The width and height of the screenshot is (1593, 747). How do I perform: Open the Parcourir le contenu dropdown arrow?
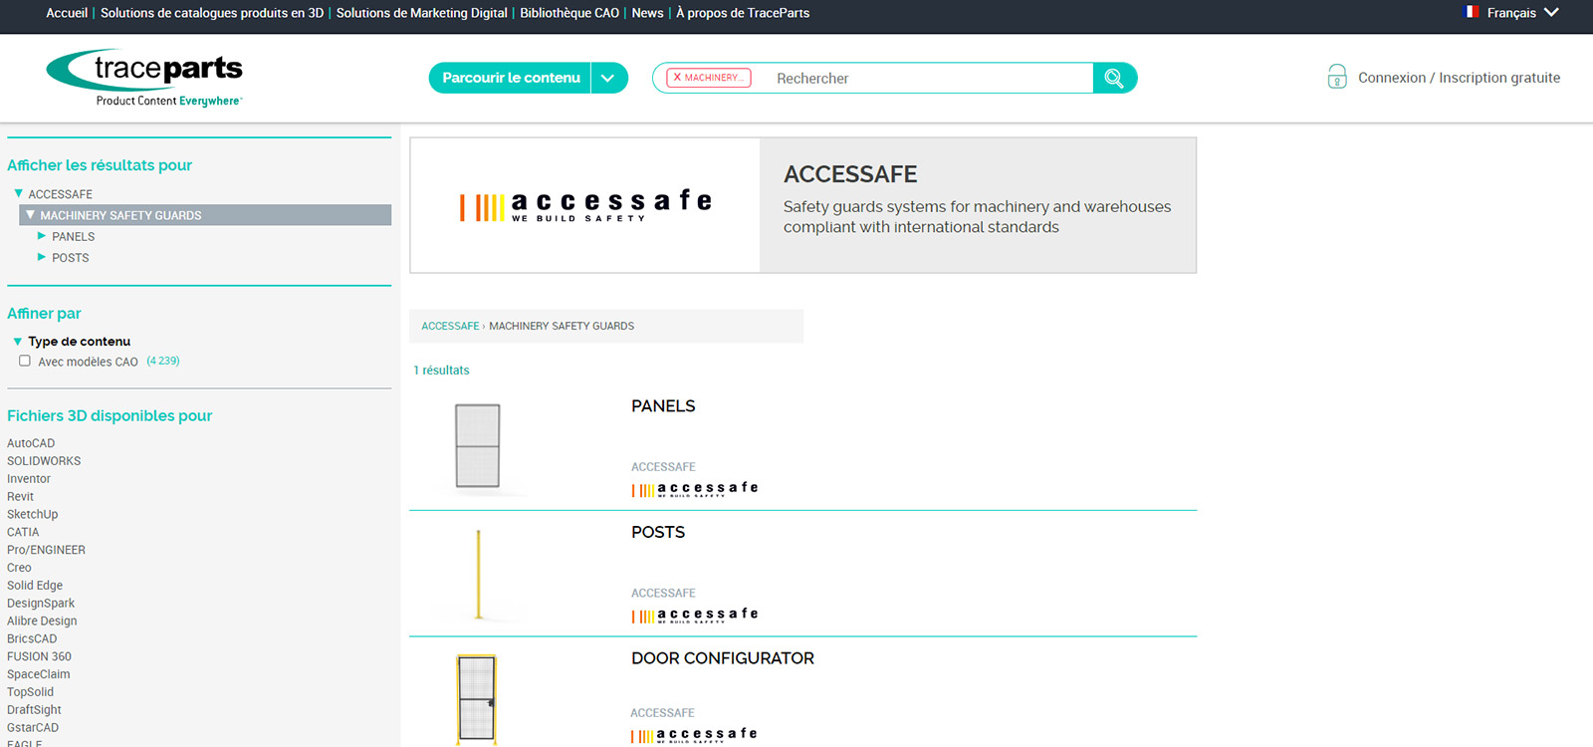[x=608, y=78]
